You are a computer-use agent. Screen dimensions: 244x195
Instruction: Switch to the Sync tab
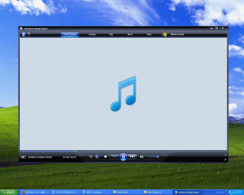pos(149,34)
